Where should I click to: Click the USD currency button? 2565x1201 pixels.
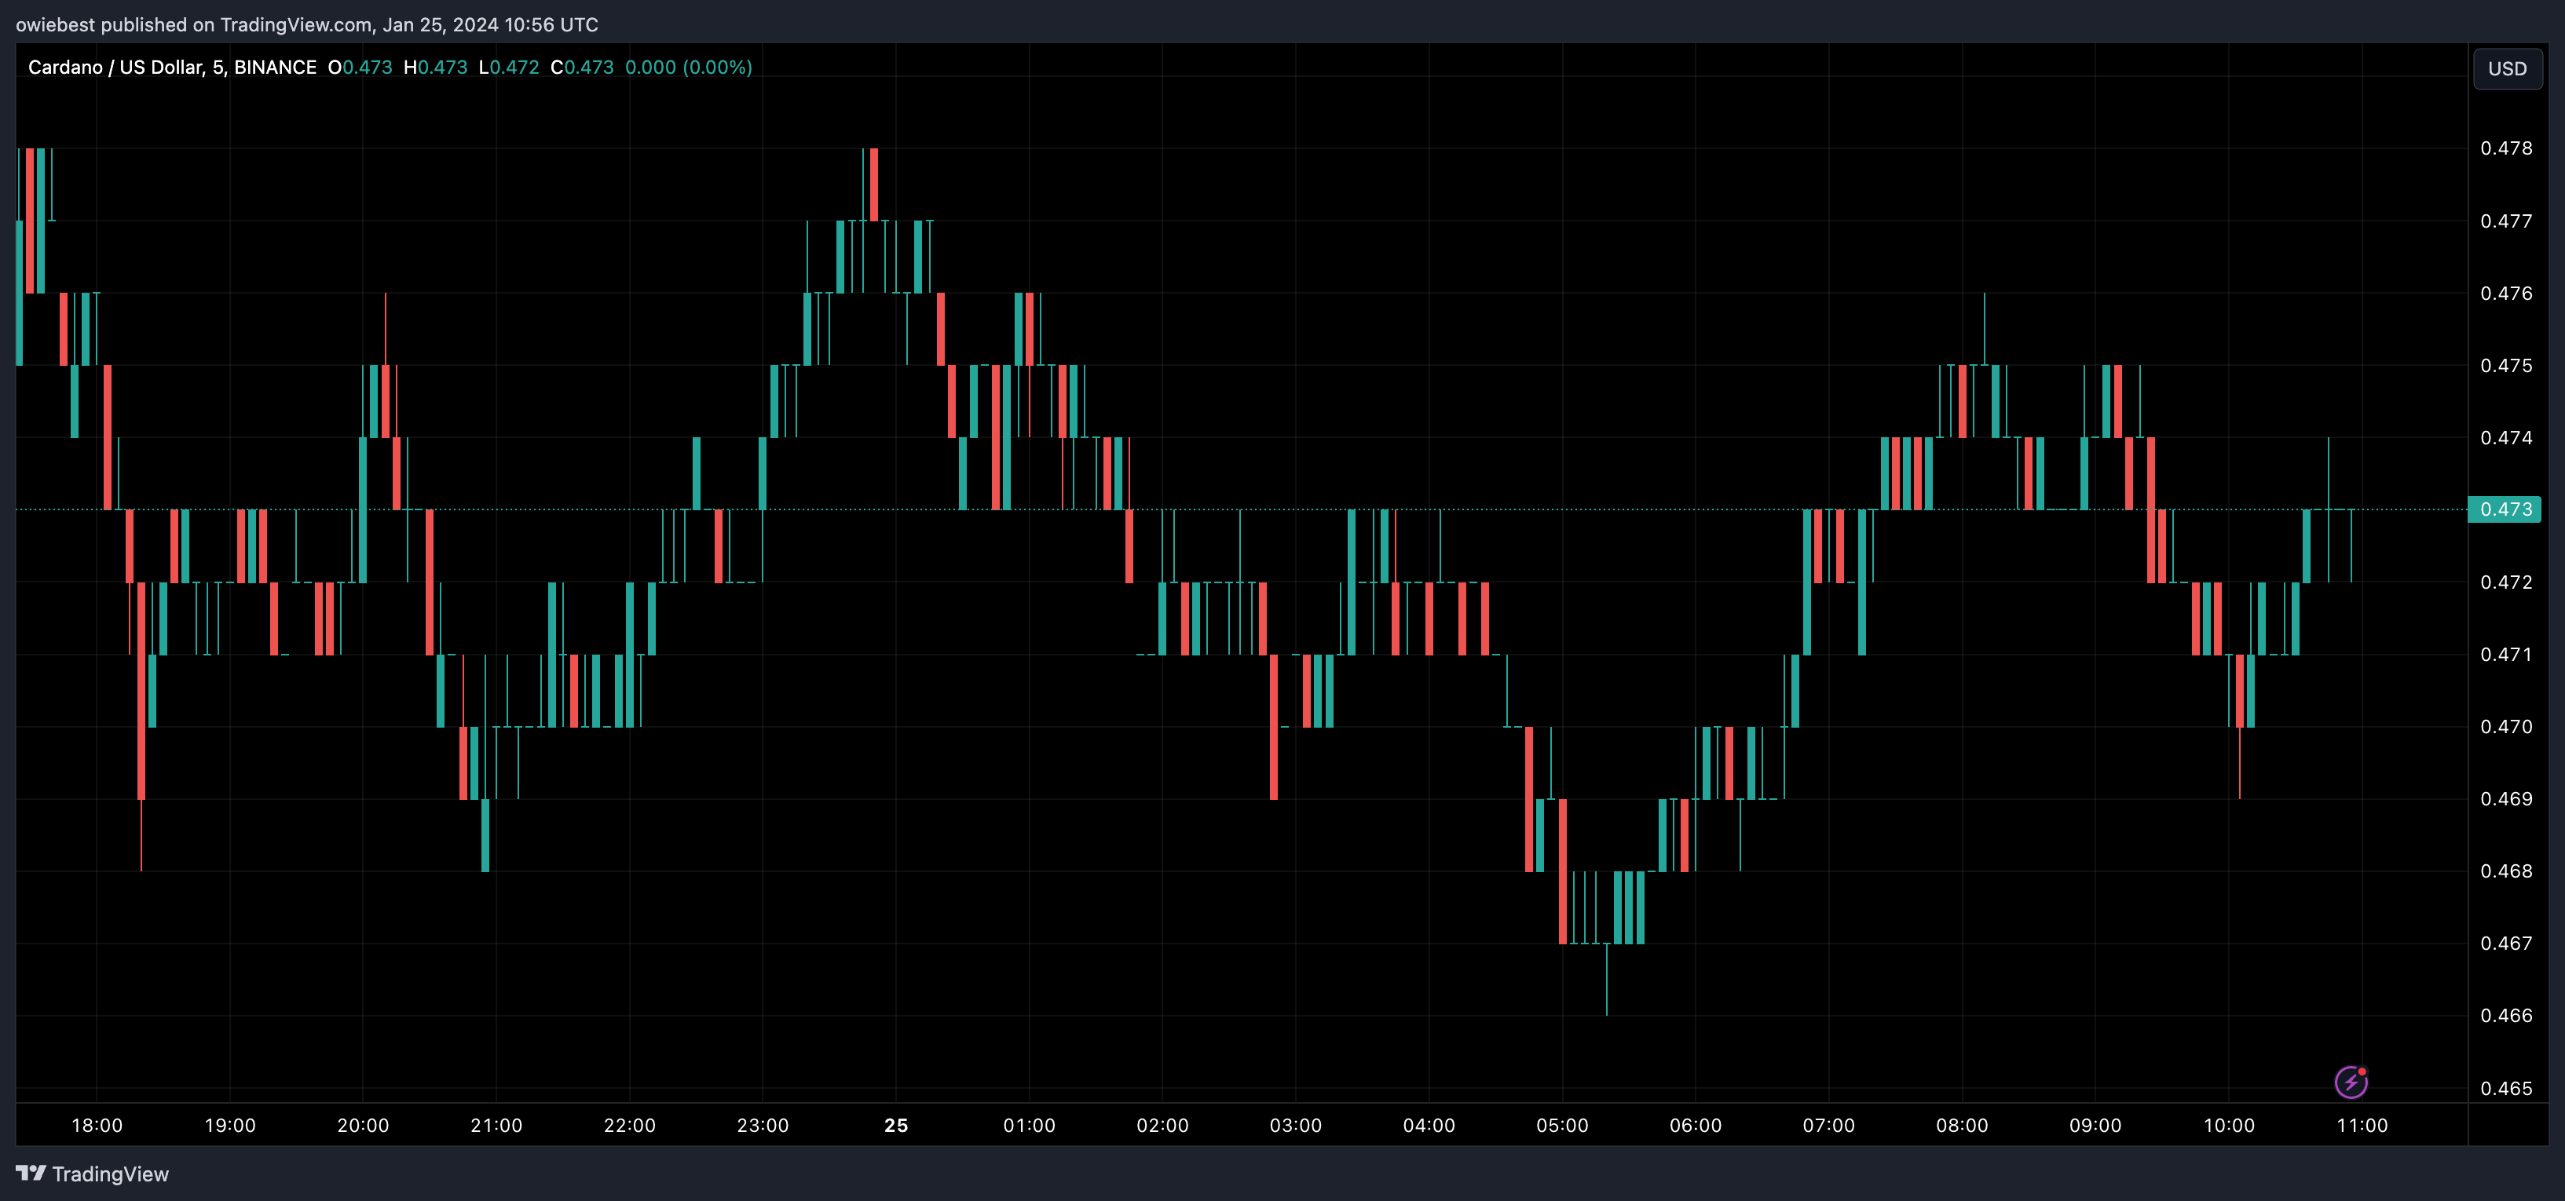[2506, 68]
